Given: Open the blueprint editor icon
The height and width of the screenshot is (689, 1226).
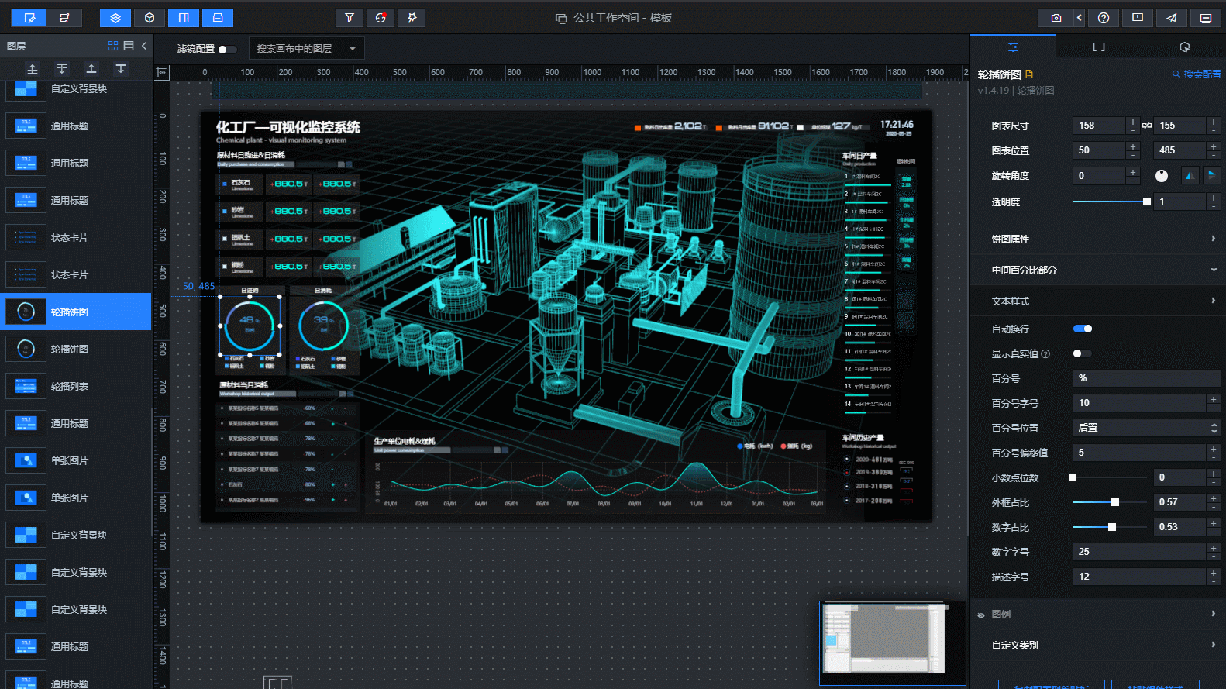Looking at the screenshot, I should pyautogui.click(x=64, y=18).
